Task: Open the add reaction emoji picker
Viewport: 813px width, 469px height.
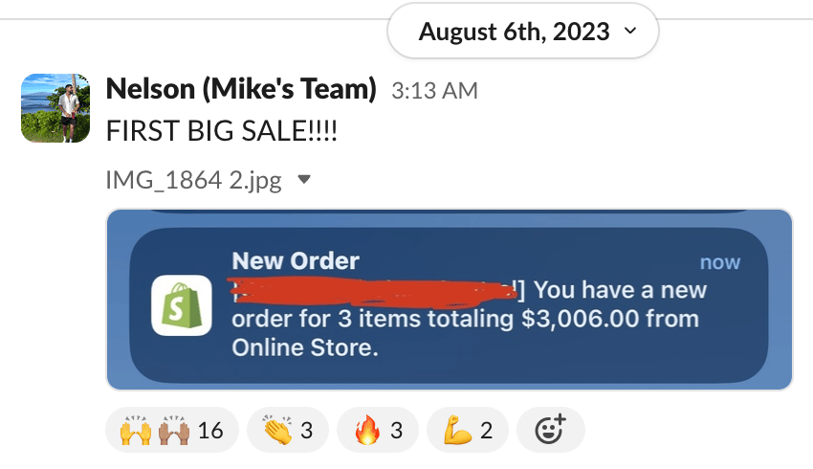Action: (550, 431)
